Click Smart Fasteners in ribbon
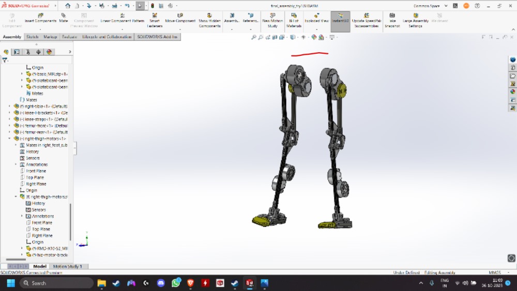 (155, 18)
